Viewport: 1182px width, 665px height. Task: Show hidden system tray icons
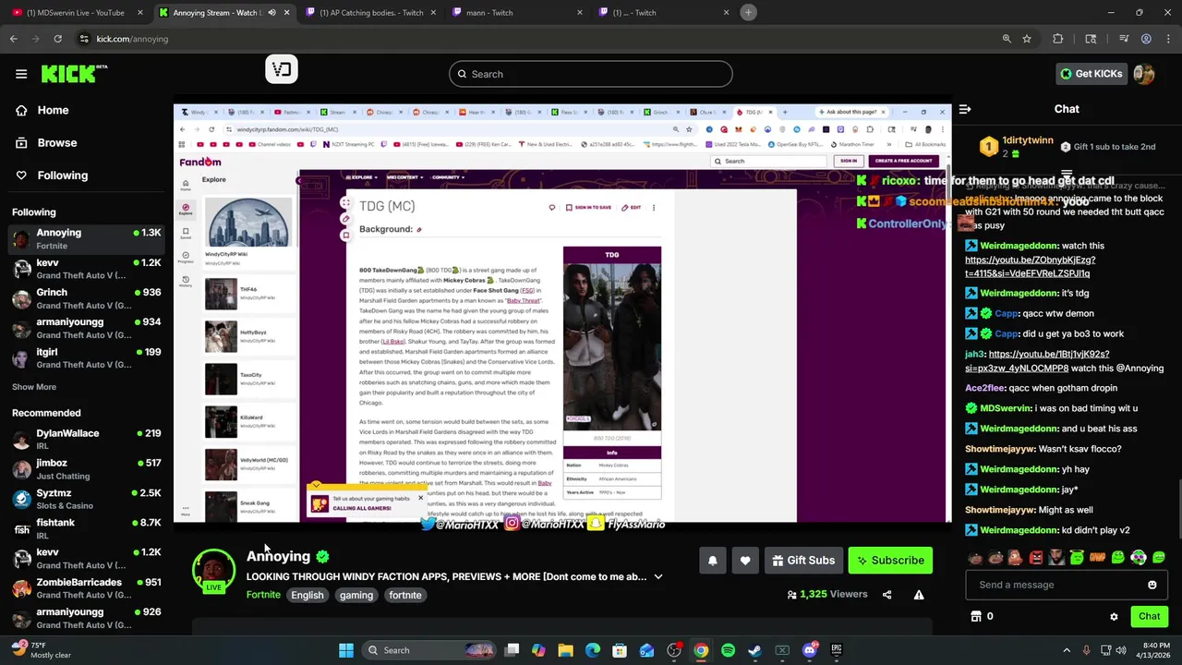1067,650
